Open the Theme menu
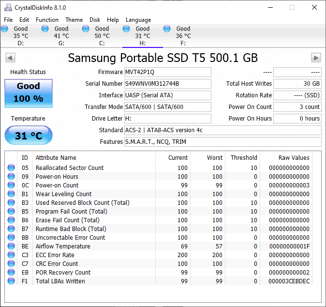Image resolution: width=326 pixels, height=307 pixels. coord(74,20)
